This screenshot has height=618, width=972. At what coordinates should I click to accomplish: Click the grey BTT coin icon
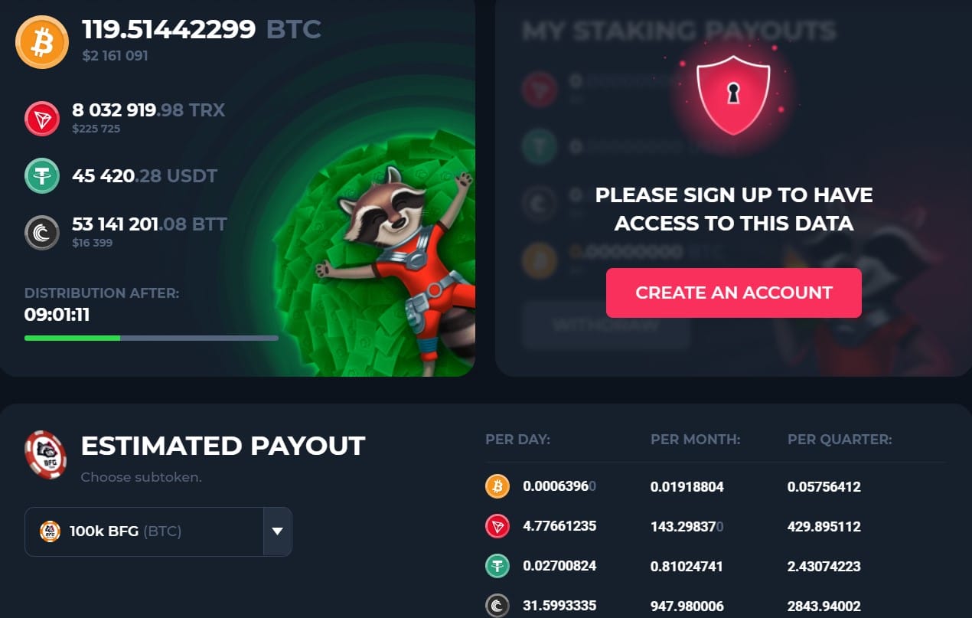42,233
